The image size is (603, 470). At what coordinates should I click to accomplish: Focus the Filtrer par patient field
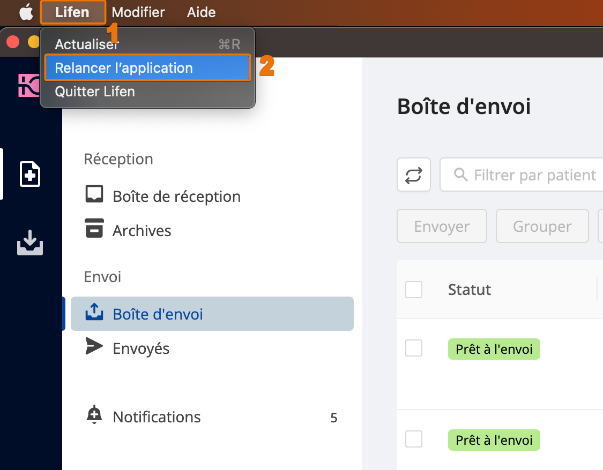(x=521, y=175)
